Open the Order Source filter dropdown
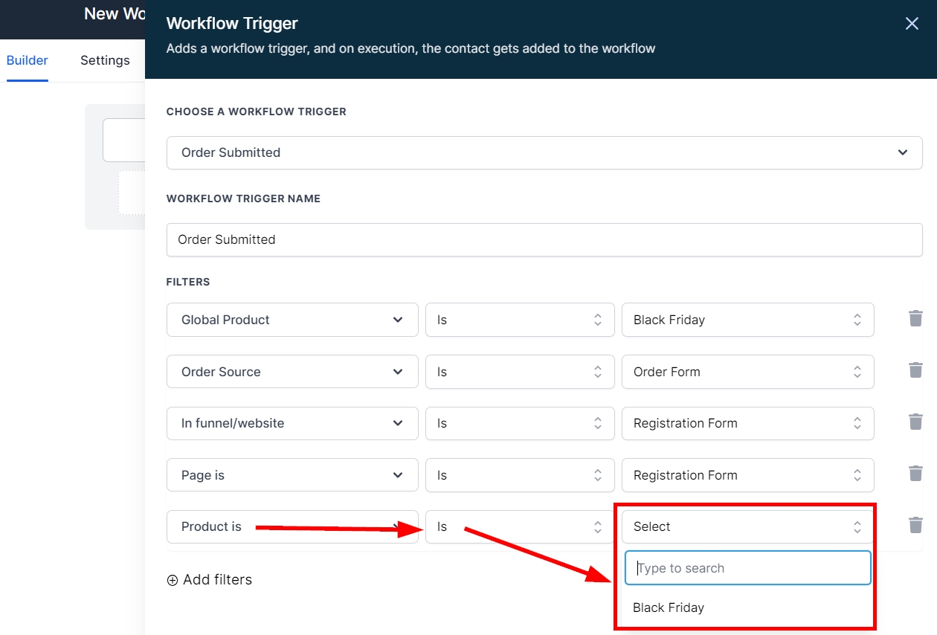 [x=292, y=372]
